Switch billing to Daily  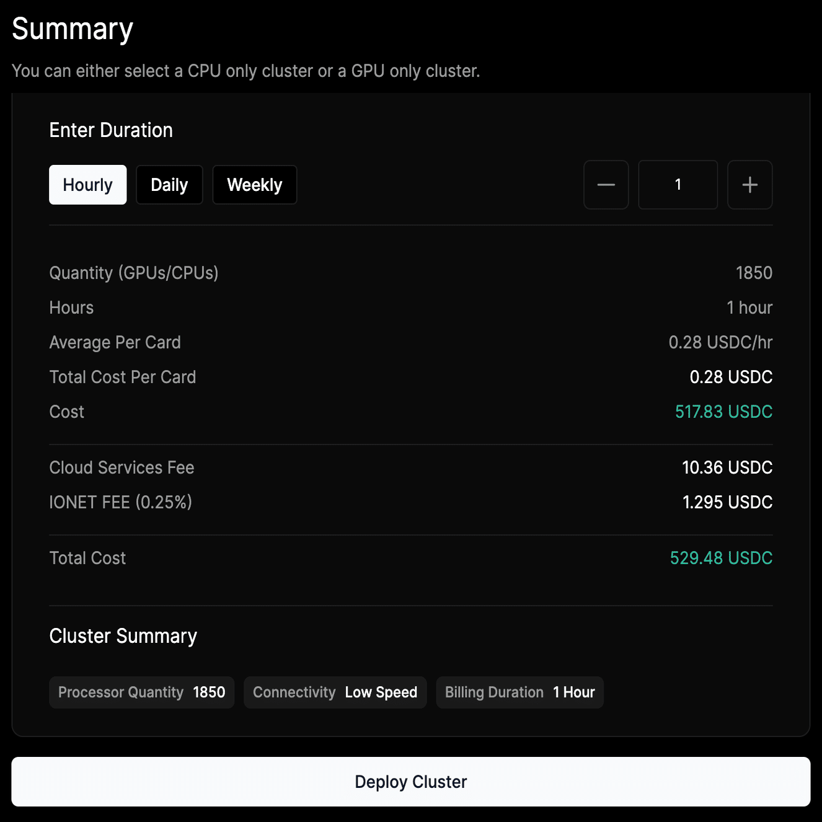coord(169,185)
